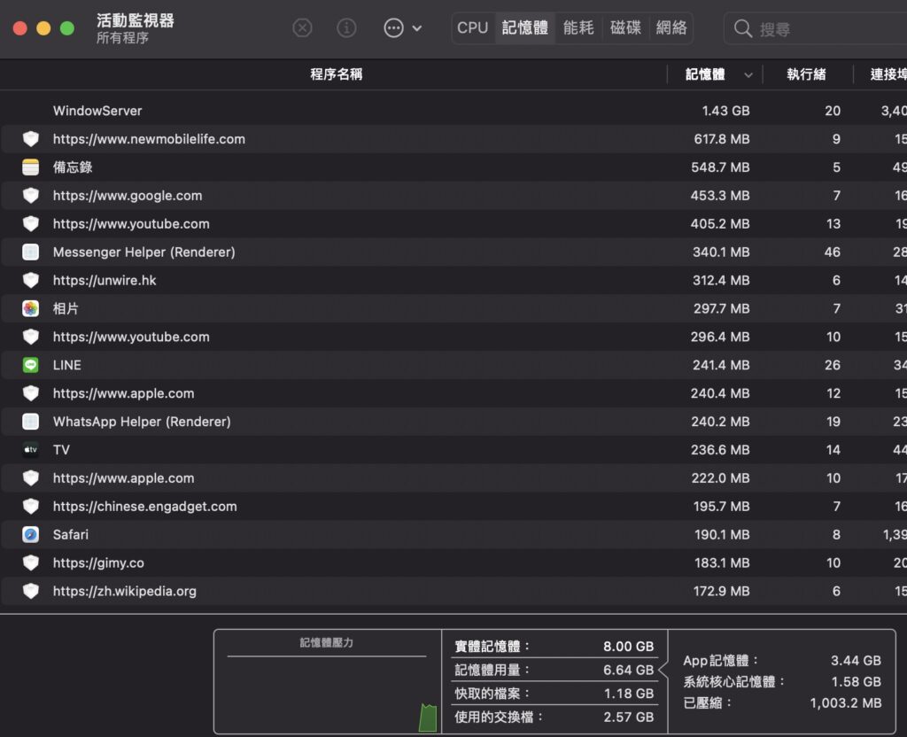This screenshot has height=737, width=907.
Task: Select the LINE process name
Action: (67, 365)
